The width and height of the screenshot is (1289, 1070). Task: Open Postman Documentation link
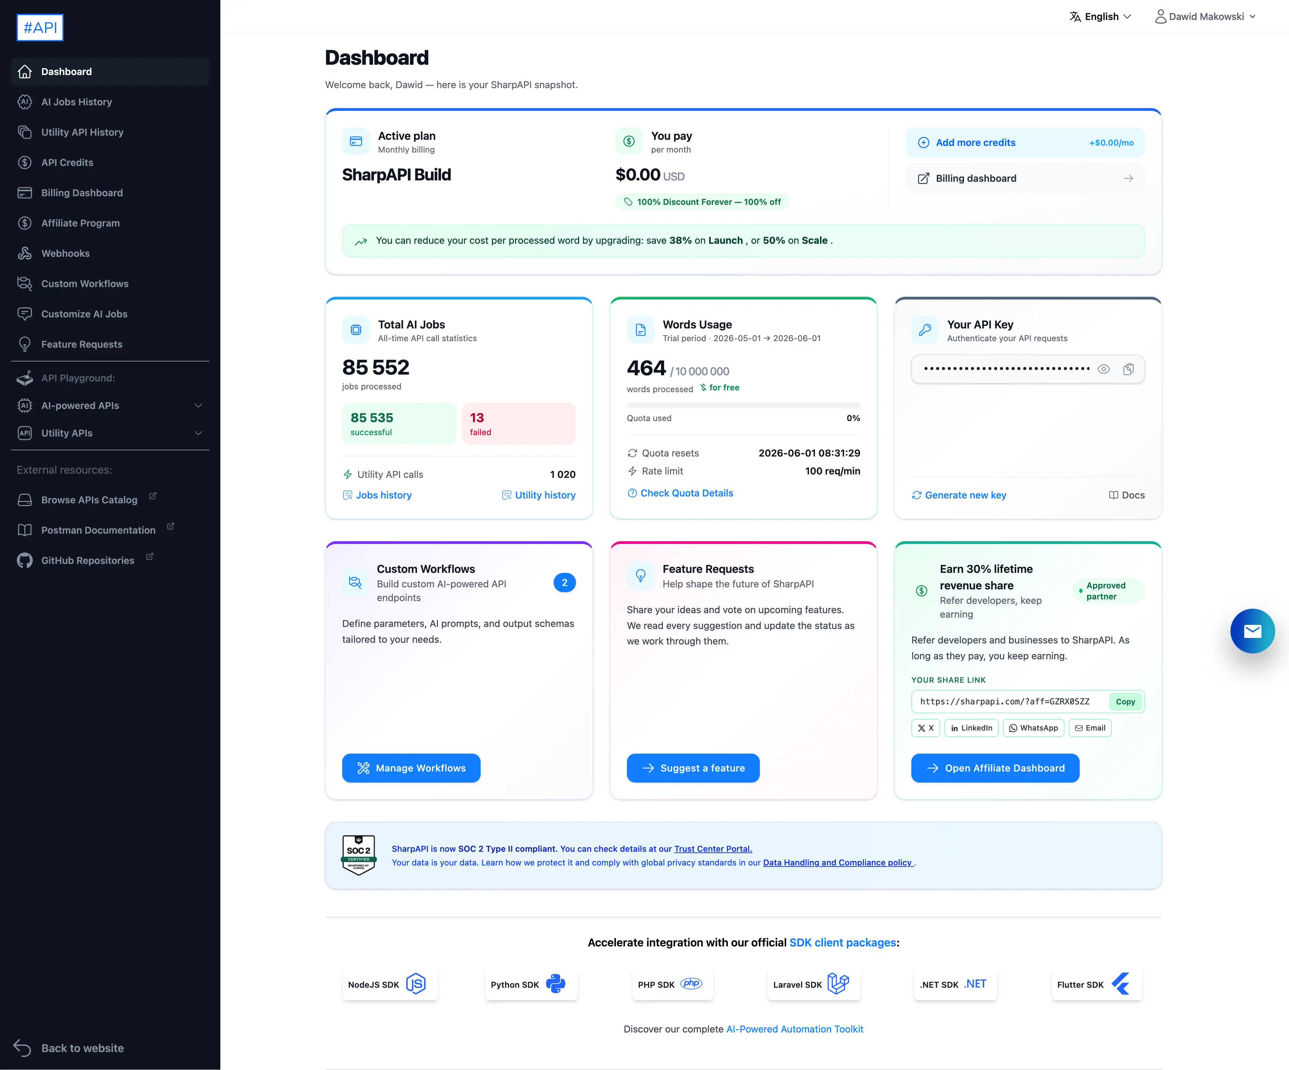pyautogui.click(x=97, y=531)
